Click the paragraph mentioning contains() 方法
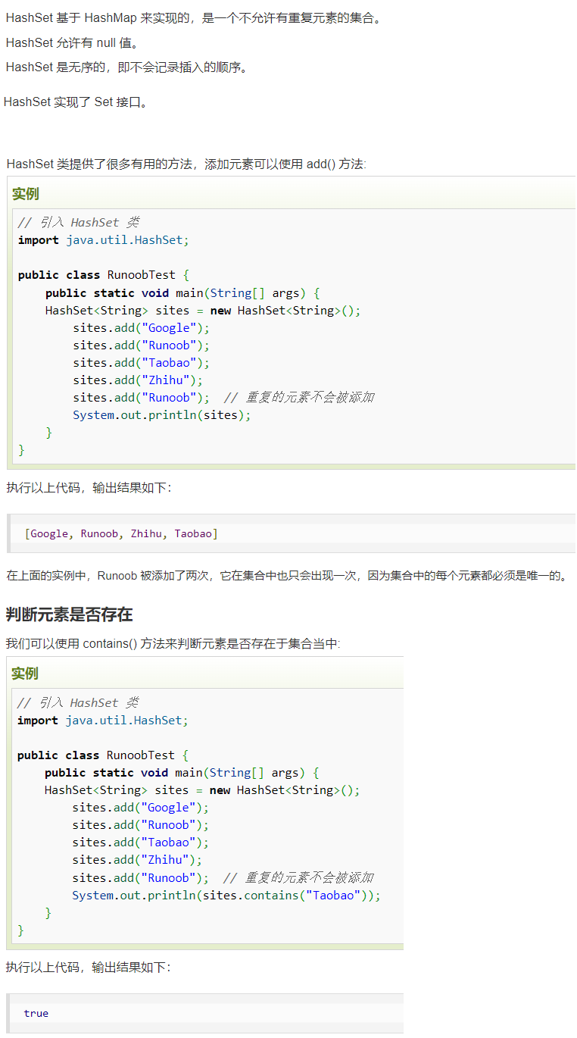Image resolution: width=577 pixels, height=1038 pixels. point(173,644)
